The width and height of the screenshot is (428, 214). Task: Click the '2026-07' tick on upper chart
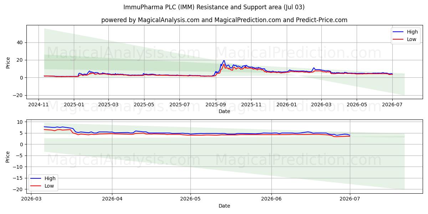pos(392,105)
